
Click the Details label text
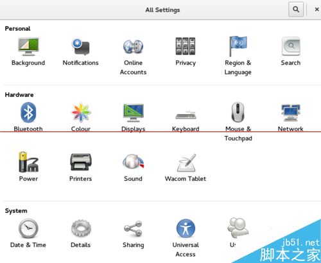(81, 245)
